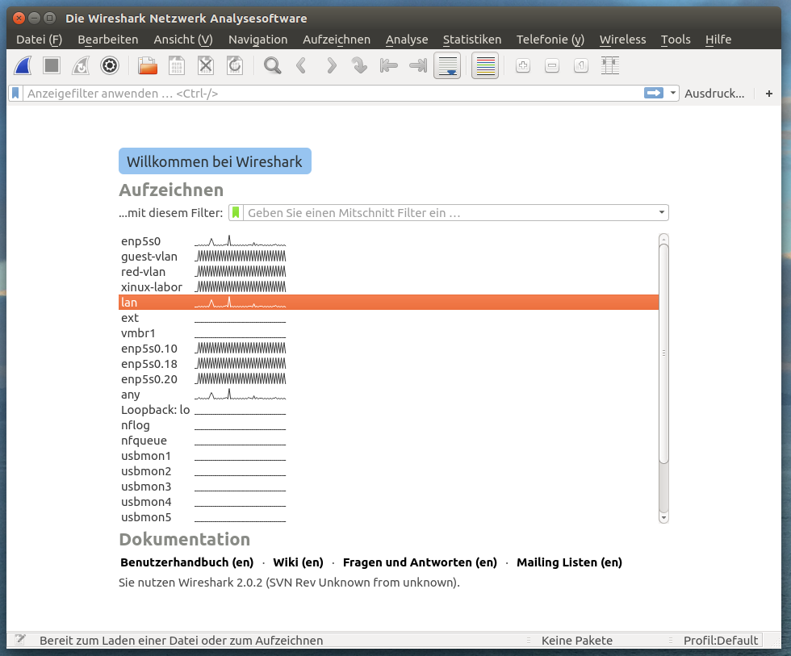Jump to the last packet with the arrow icon
The height and width of the screenshot is (656, 791).
pyautogui.click(x=417, y=66)
